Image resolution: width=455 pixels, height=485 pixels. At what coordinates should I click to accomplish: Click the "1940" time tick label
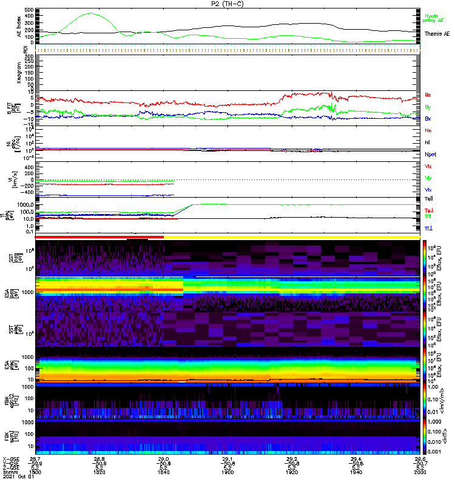tap(356, 472)
